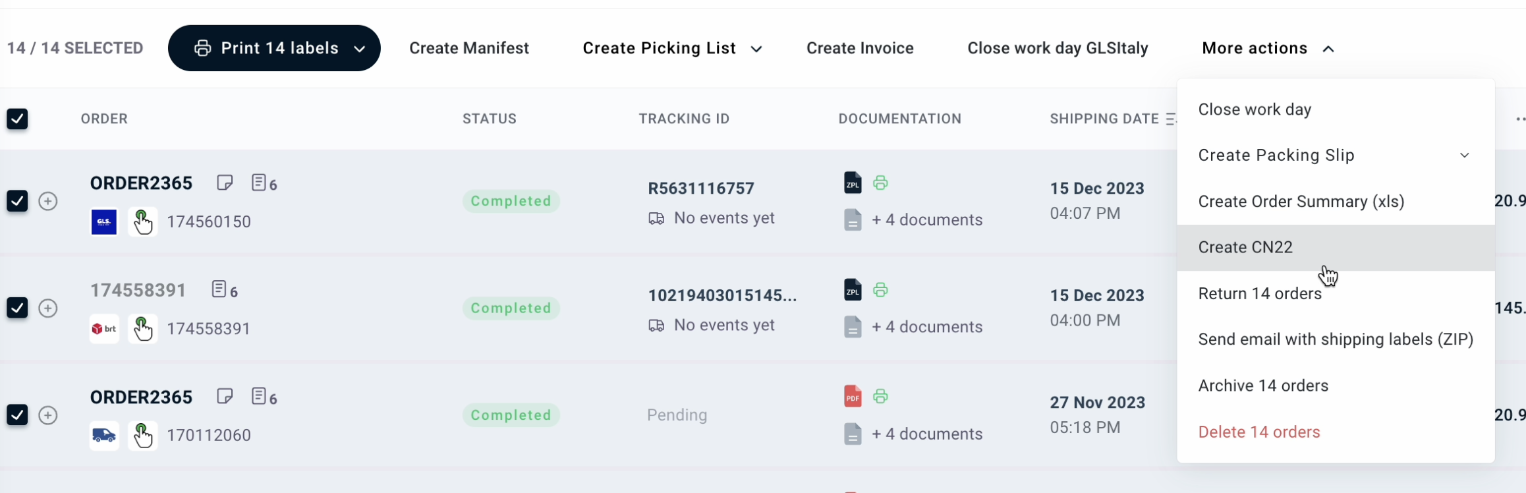Click the ORDER column header
Screen dimensions: 1526x493
[104, 119]
